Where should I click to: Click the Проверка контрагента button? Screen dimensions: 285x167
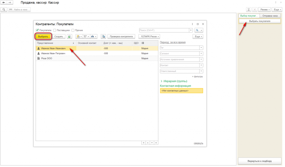(121, 36)
